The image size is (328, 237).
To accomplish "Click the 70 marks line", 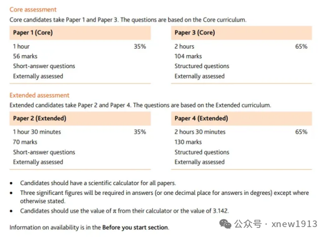I will (27, 142).
